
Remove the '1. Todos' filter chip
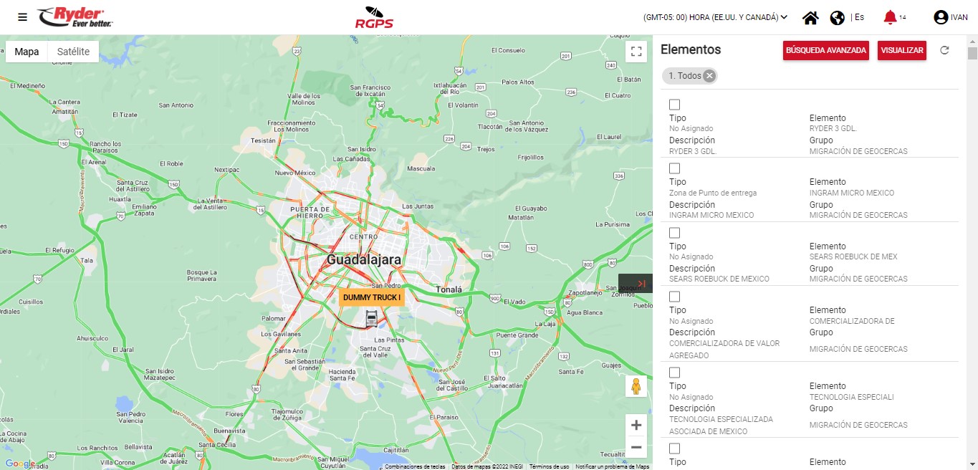[709, 76]
